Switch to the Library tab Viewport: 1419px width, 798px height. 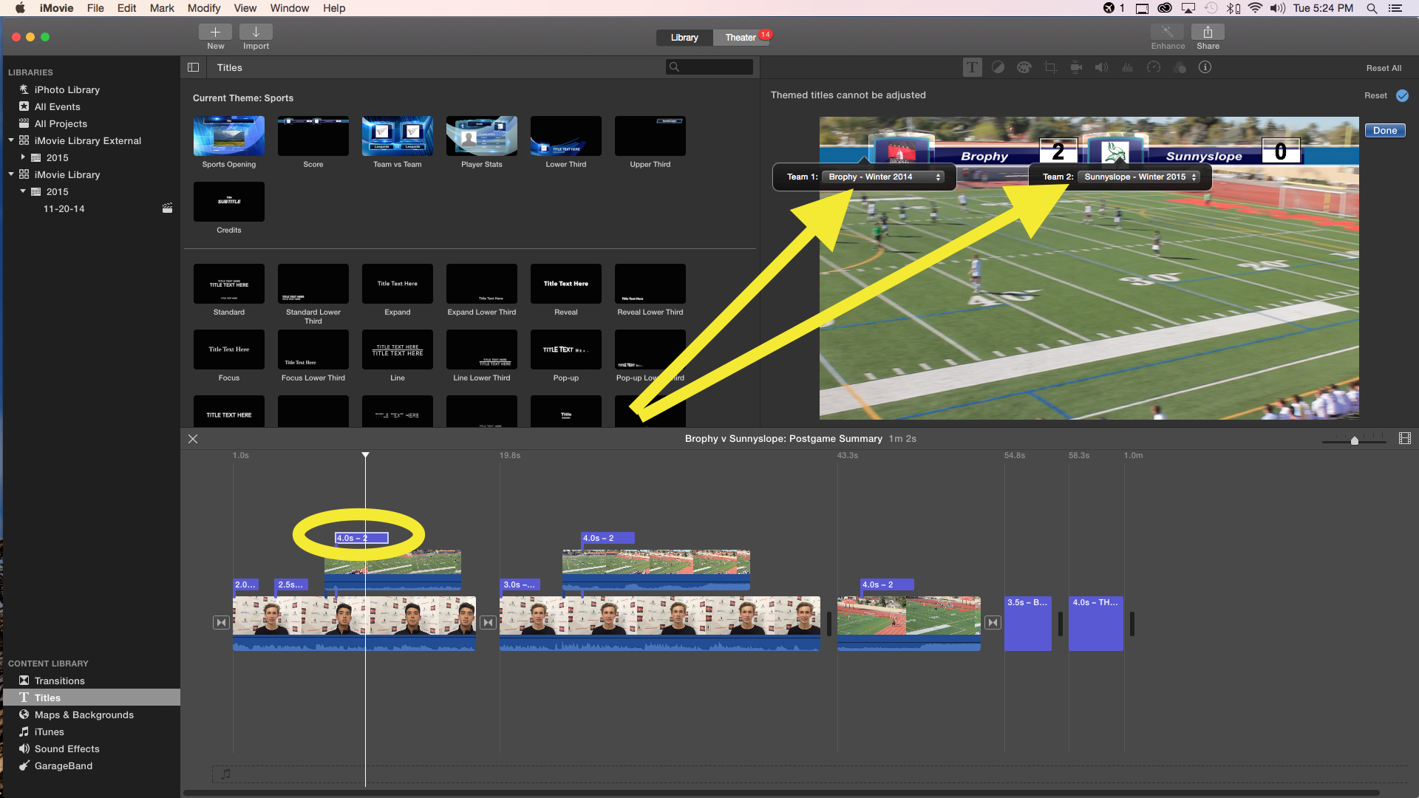pyautogui.click(x=683, y=37)
